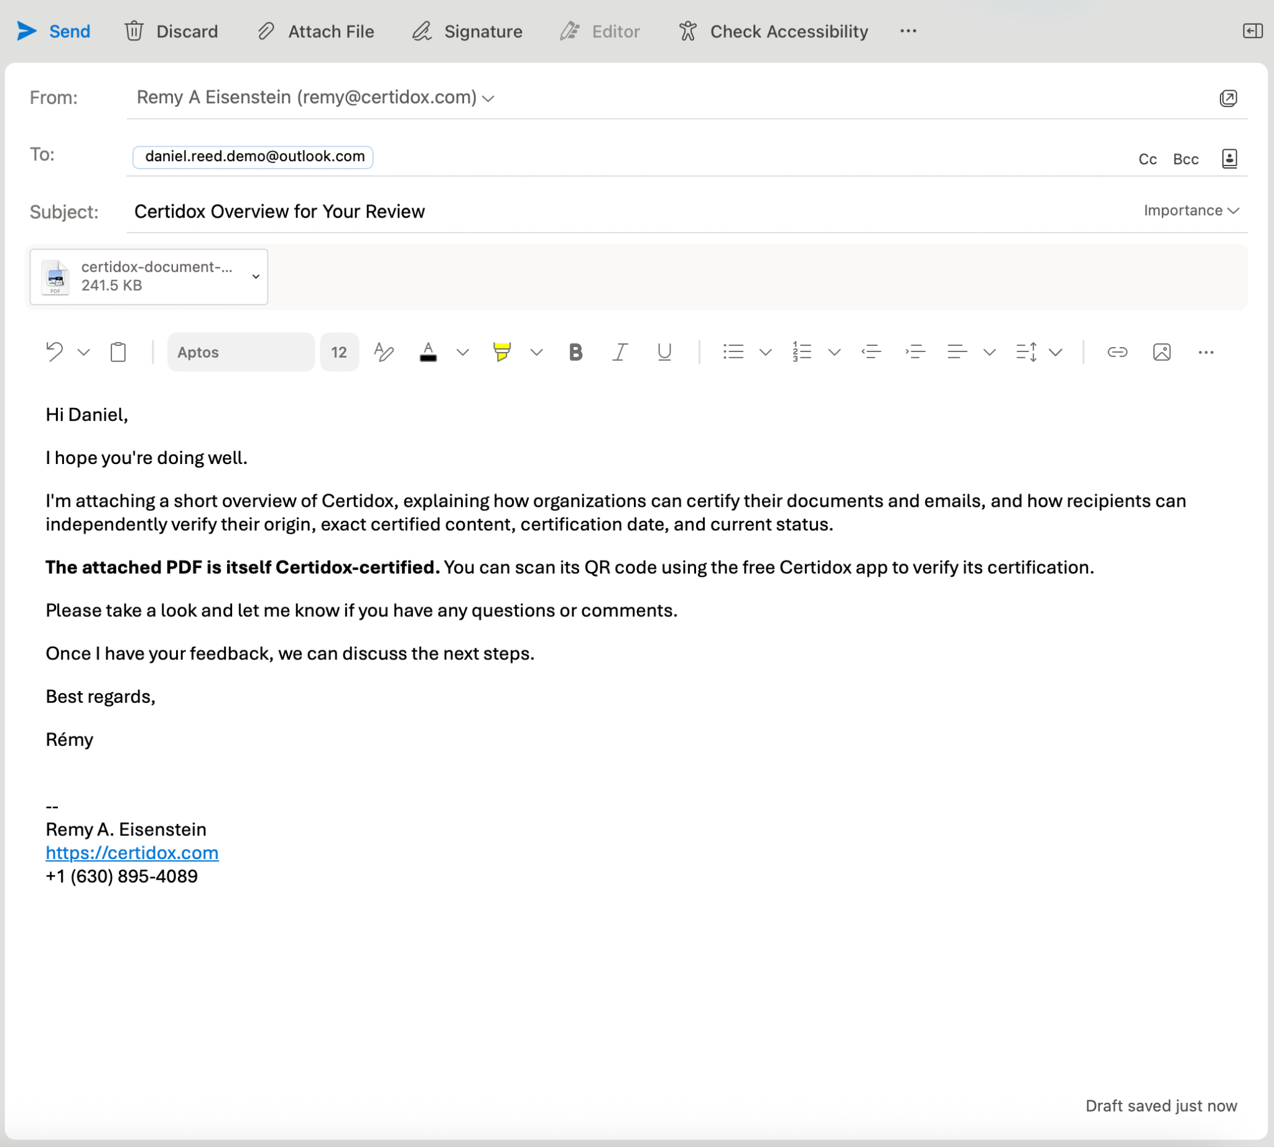Open the From account dropdown
The width and height of the screenshot is (1274, 1147).
[x=488, y=98]
